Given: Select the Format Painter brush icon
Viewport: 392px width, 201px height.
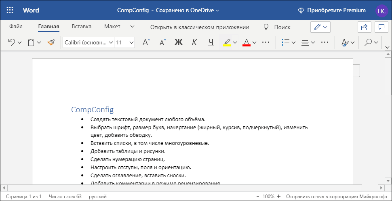Looking at the screenshot, I should click(x=51, y=42).
